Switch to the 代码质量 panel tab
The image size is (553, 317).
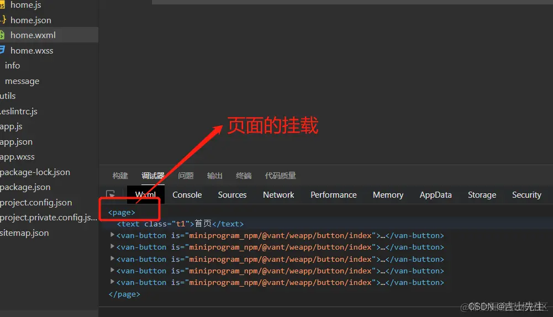[x=281, y=176]
